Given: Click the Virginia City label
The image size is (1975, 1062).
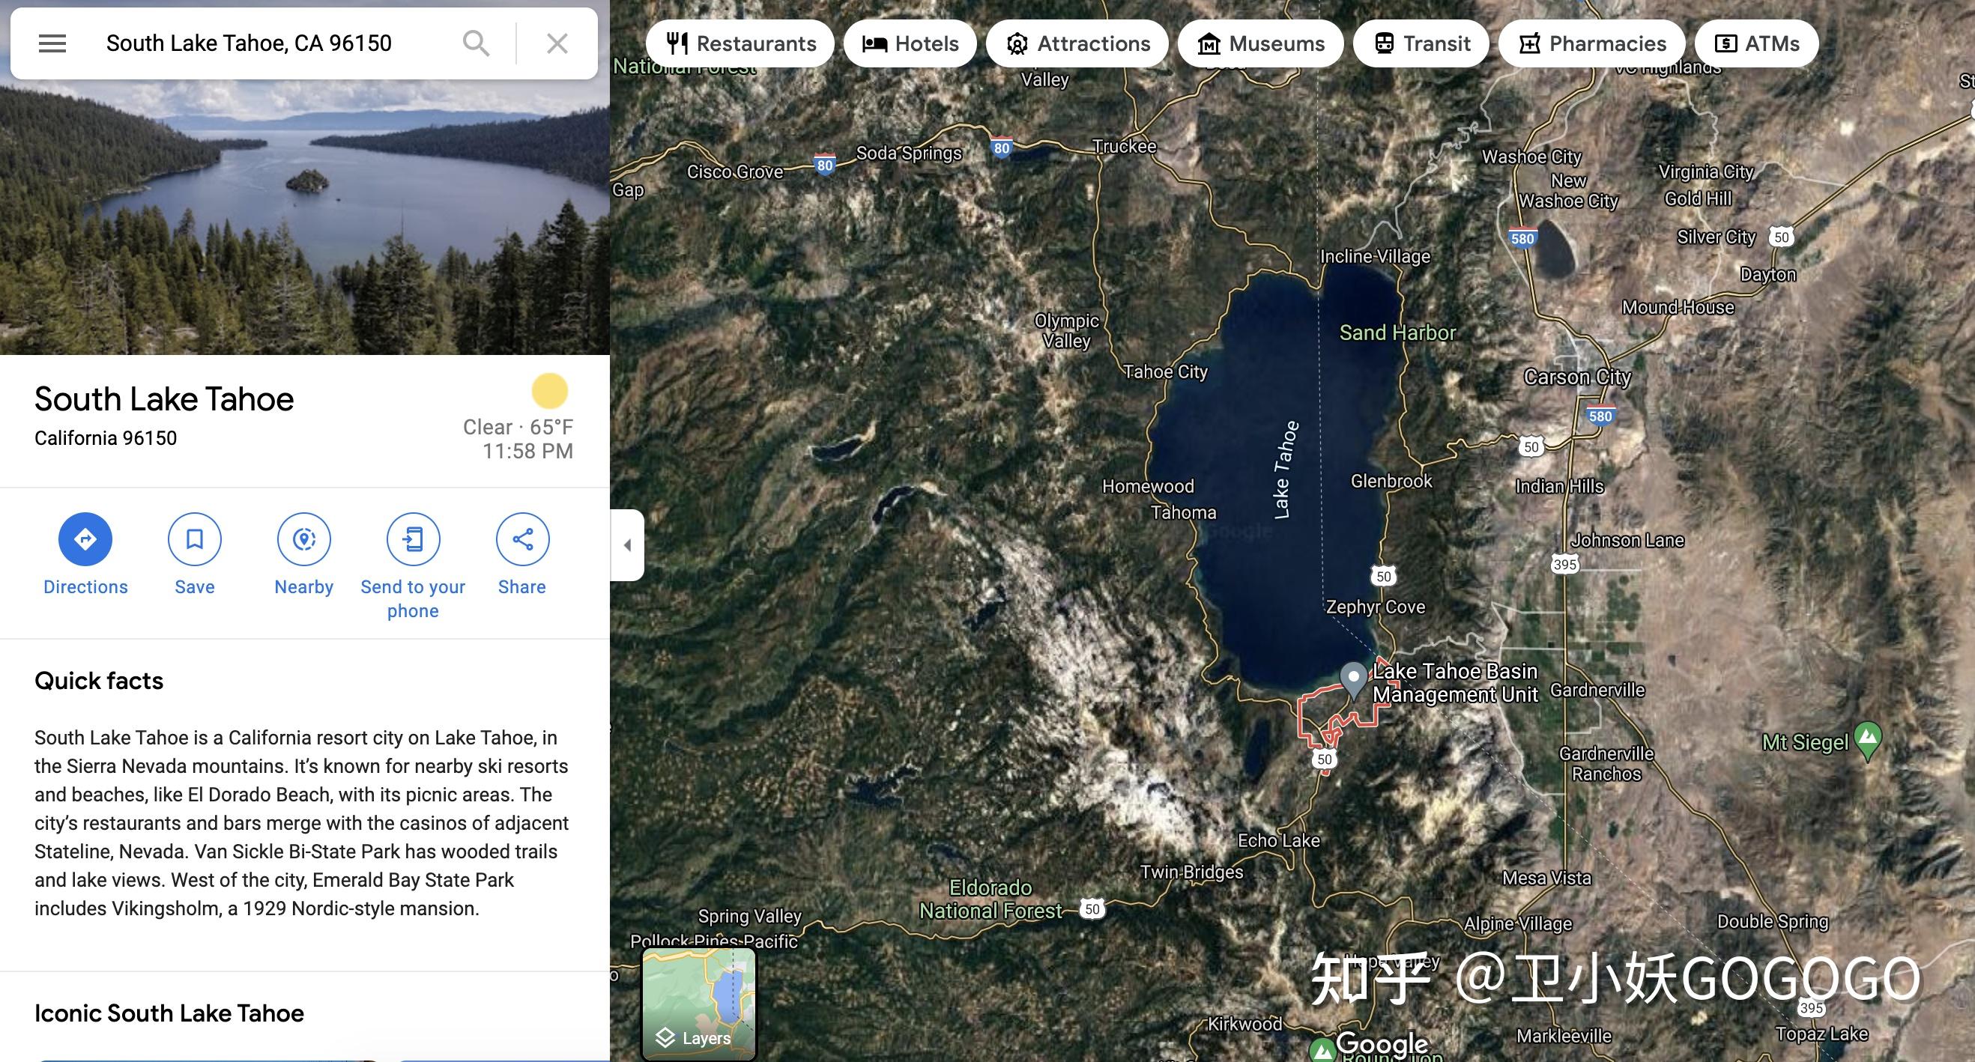Looking at the screenshot, I should (1706, 172).
